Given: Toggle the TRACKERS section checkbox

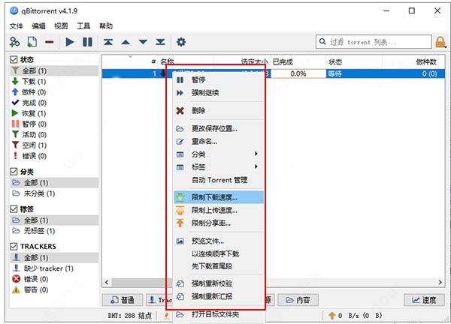Looking at the screenshot, I should coord(14,246).
